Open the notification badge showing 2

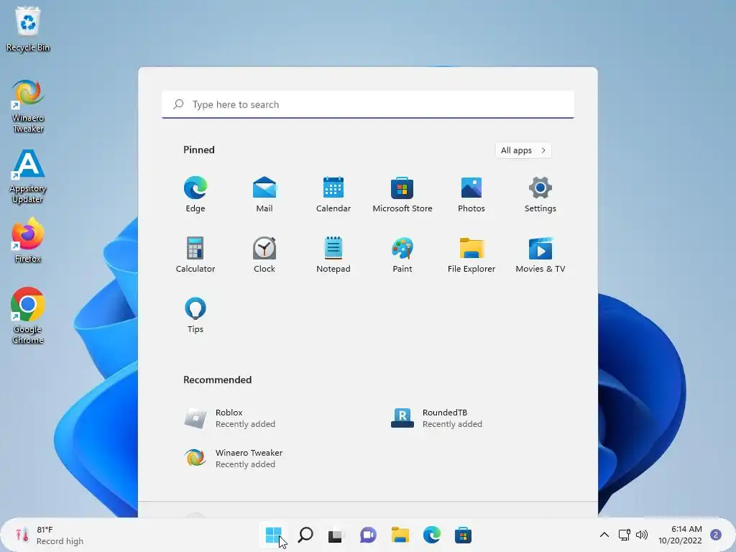(715, 535)
